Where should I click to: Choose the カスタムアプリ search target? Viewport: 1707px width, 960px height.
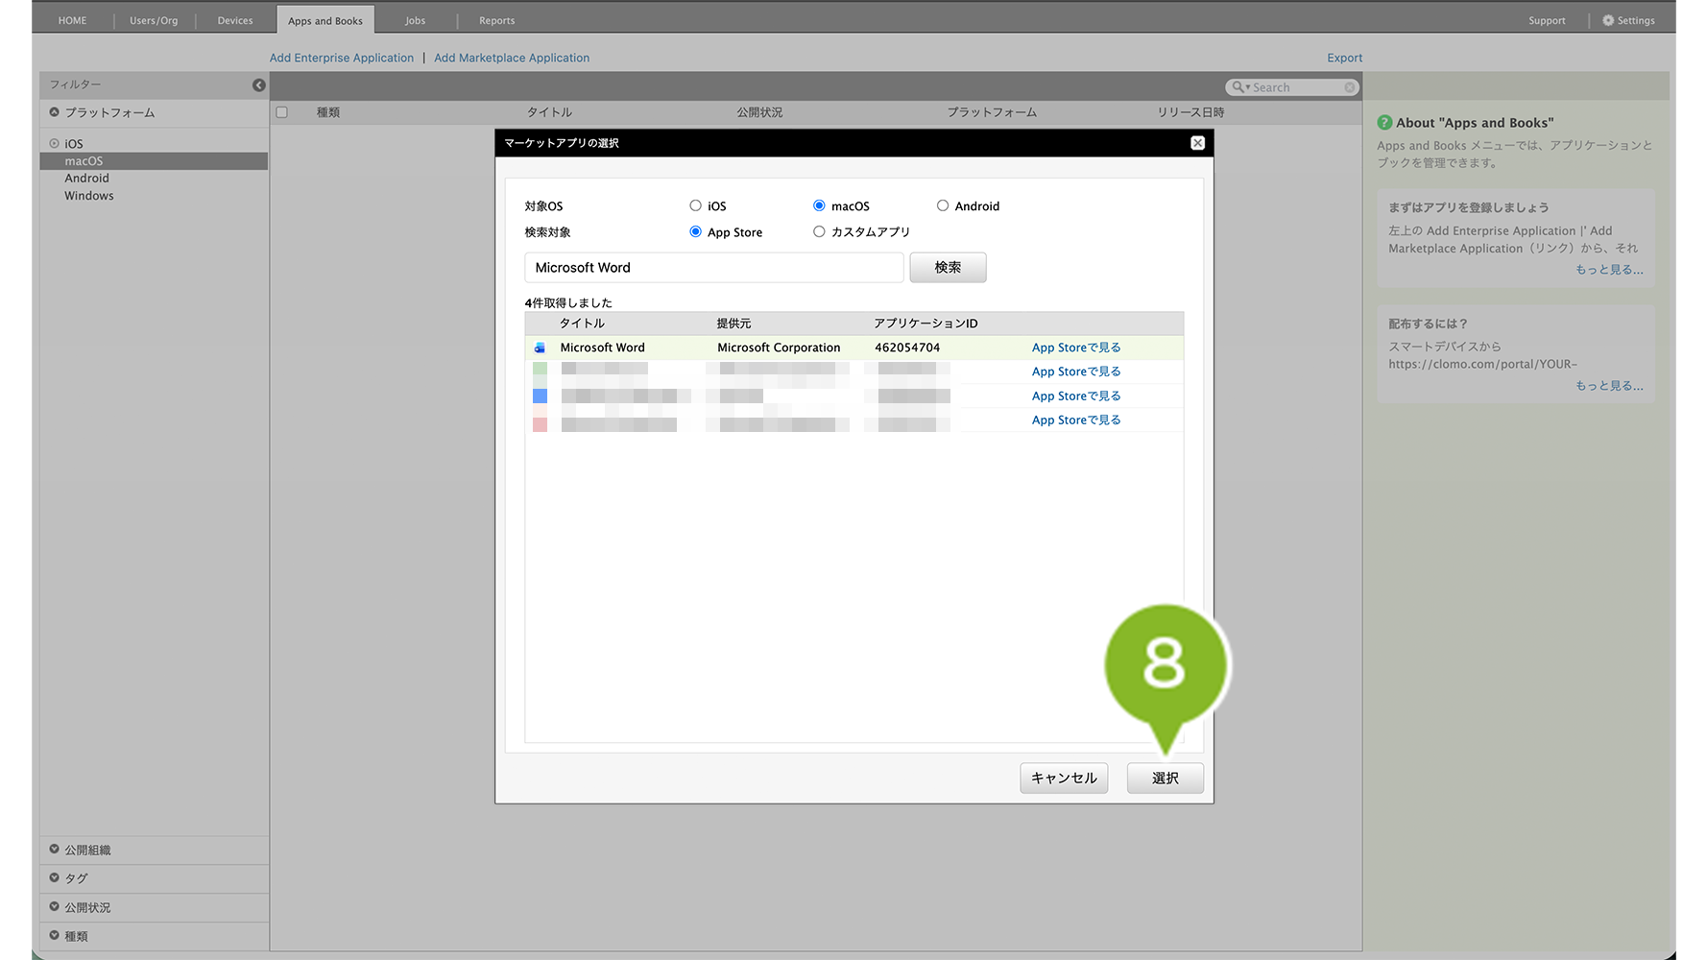coord(819,231)
